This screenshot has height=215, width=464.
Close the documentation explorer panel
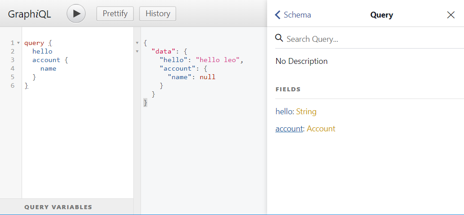[450, 15]
